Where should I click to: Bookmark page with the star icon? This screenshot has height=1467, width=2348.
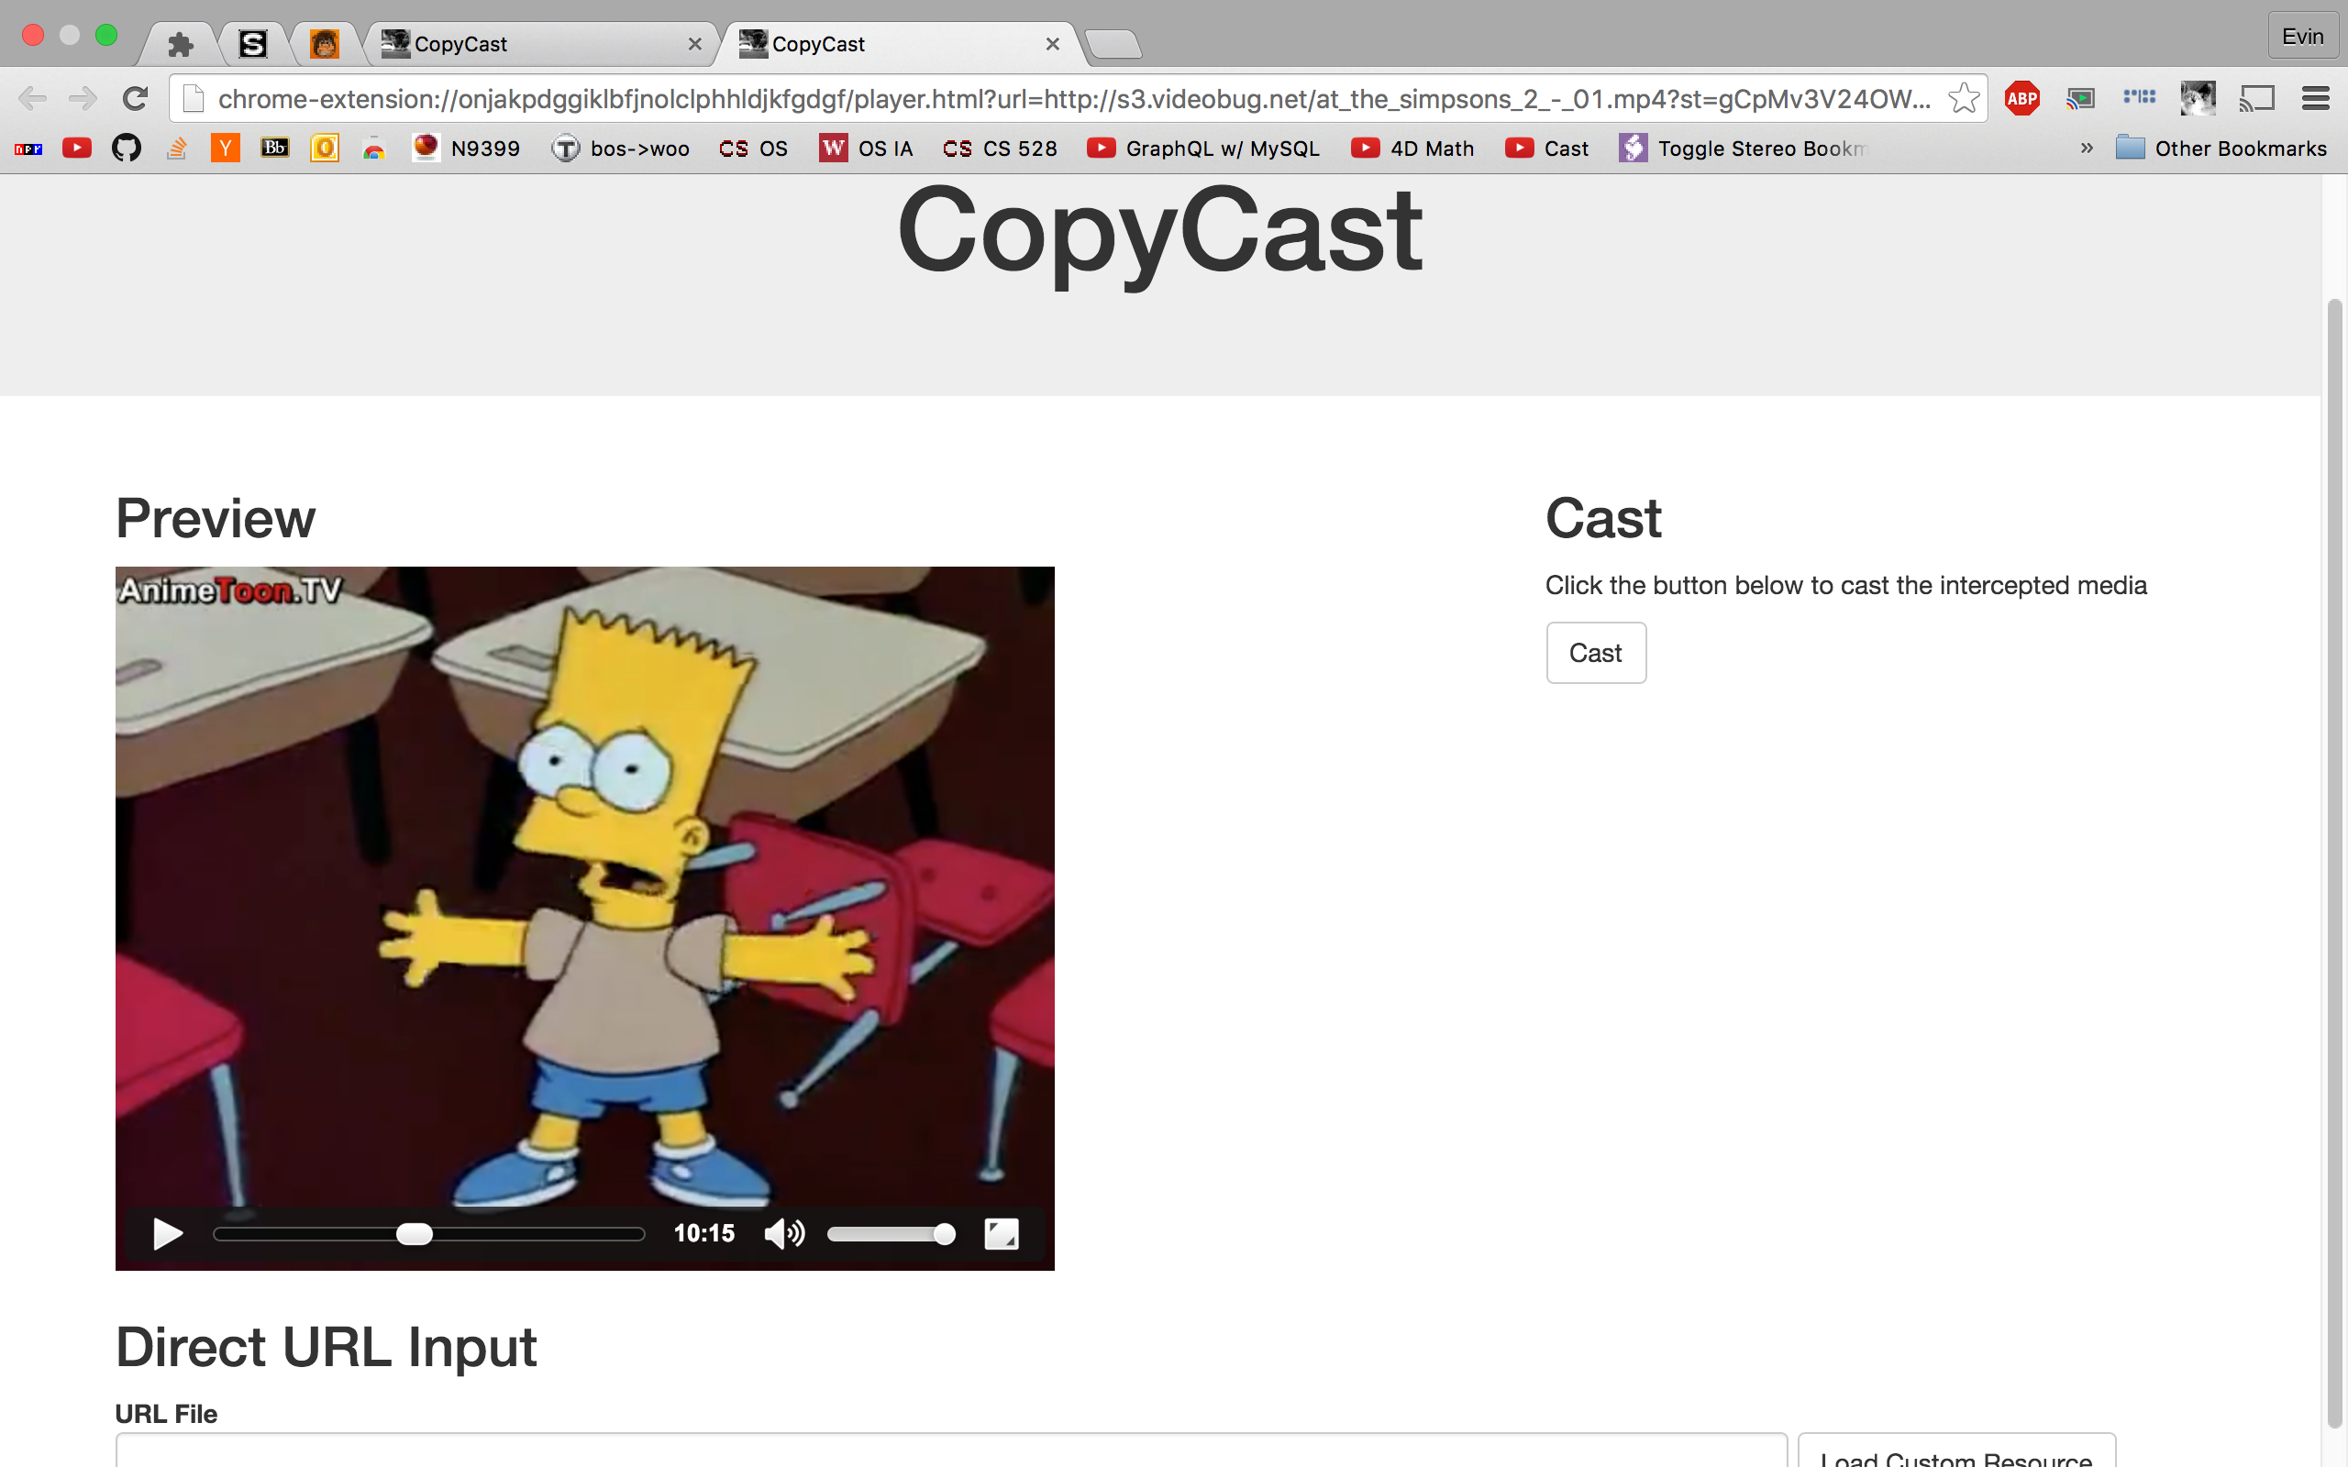pyautogui.click(x=1963, y=98)
